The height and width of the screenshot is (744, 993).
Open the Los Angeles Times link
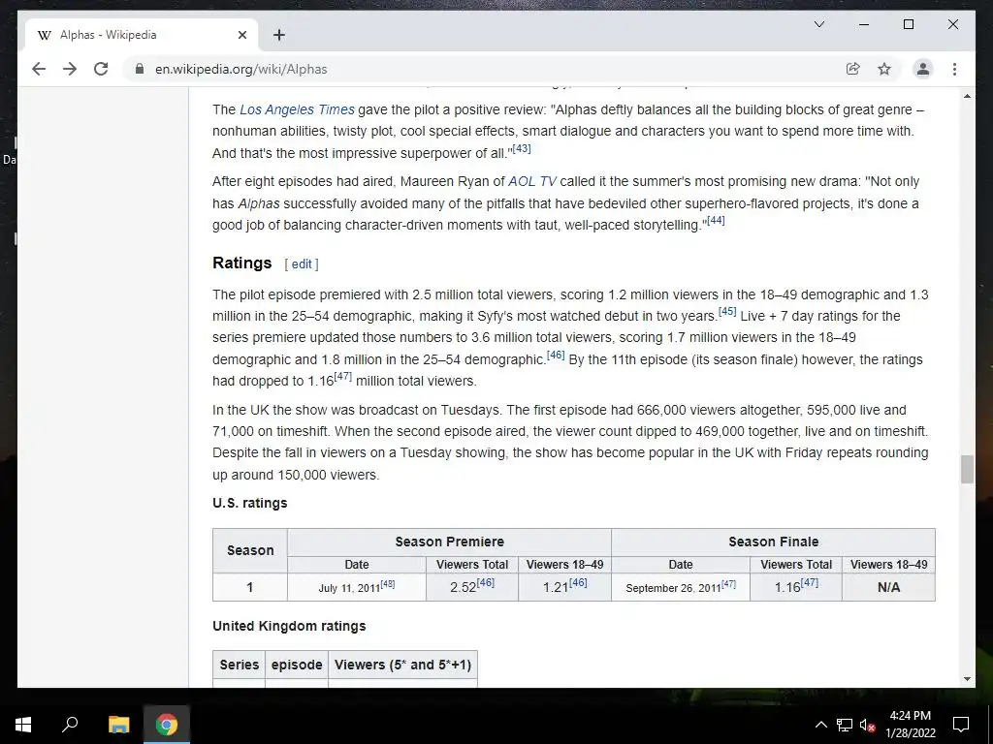click(x=297, y=109)
